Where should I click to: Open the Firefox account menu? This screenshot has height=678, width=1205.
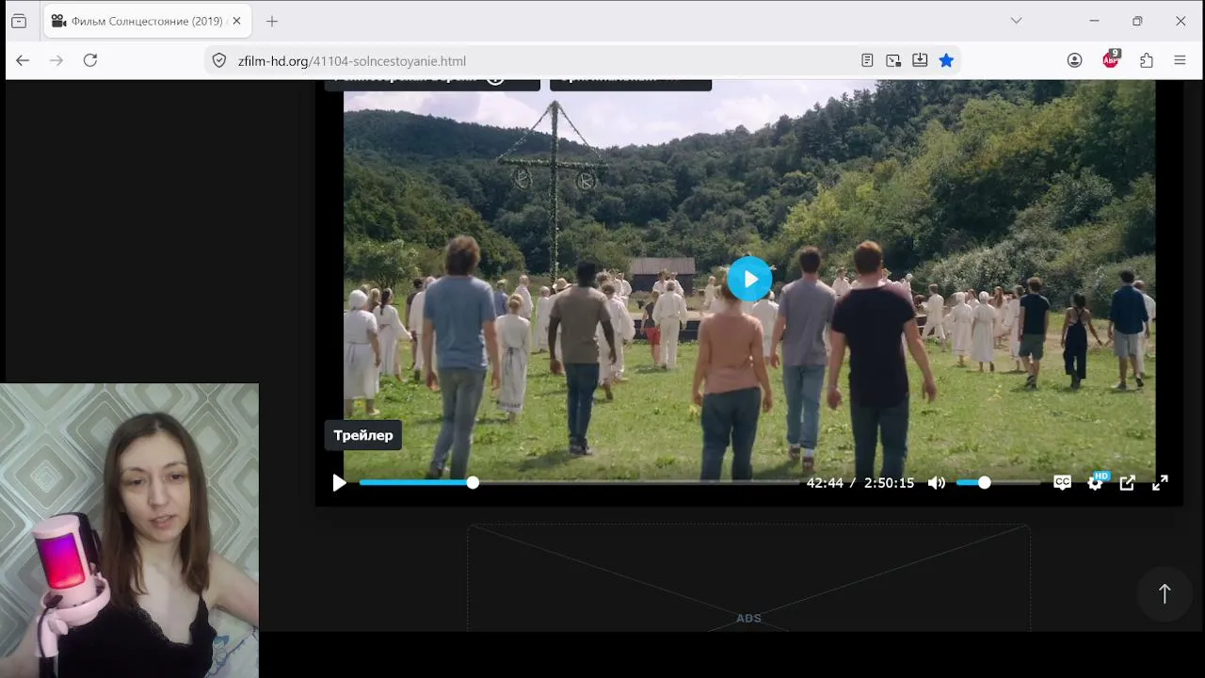pyautogui.click(x=1074, y=60)
